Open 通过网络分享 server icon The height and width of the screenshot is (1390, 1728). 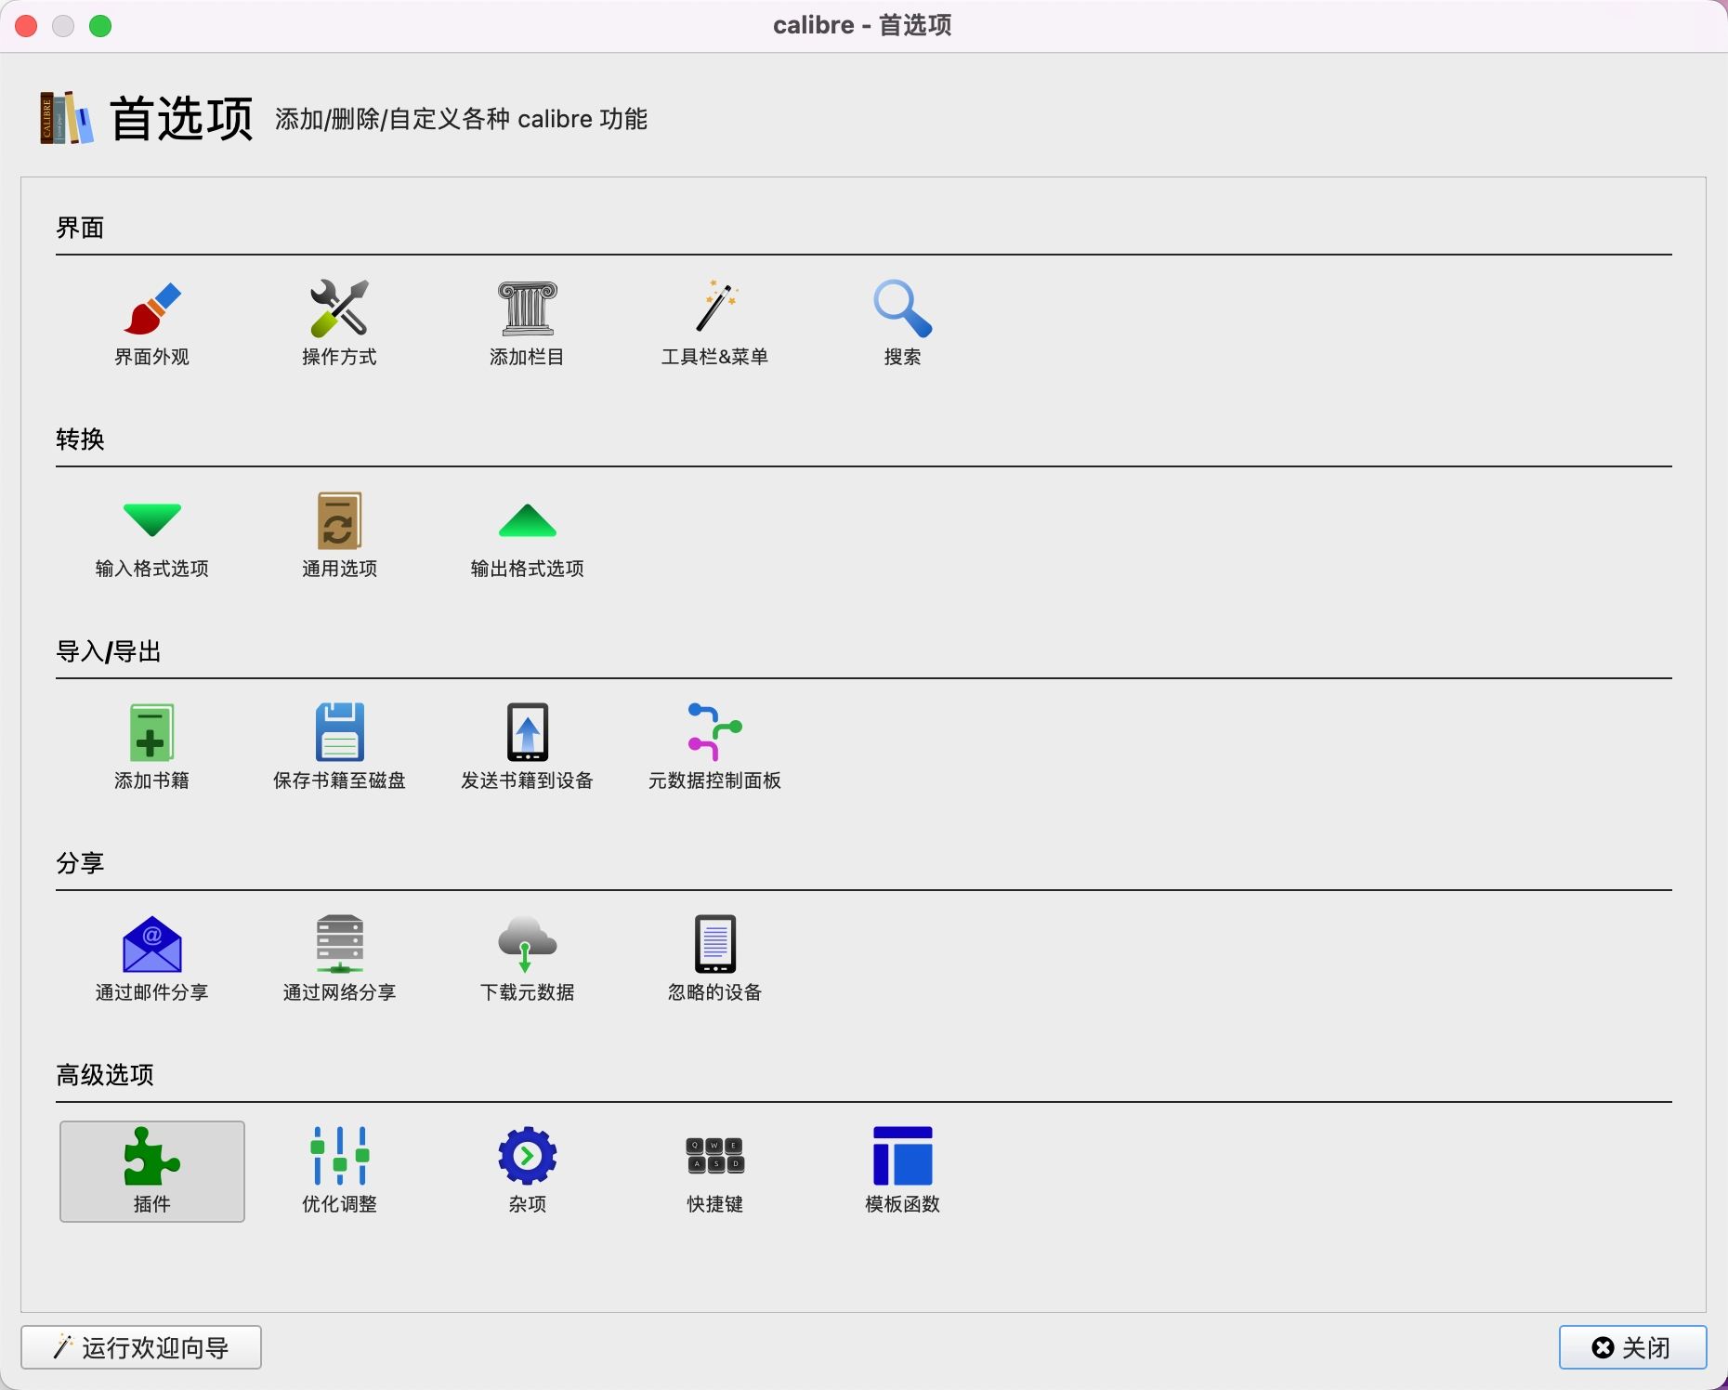(x=340, y=959)
